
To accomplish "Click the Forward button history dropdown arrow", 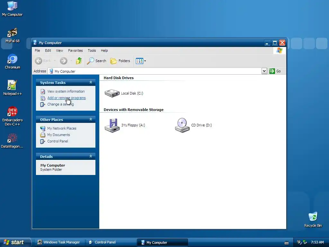I will (x=71, y=61).
